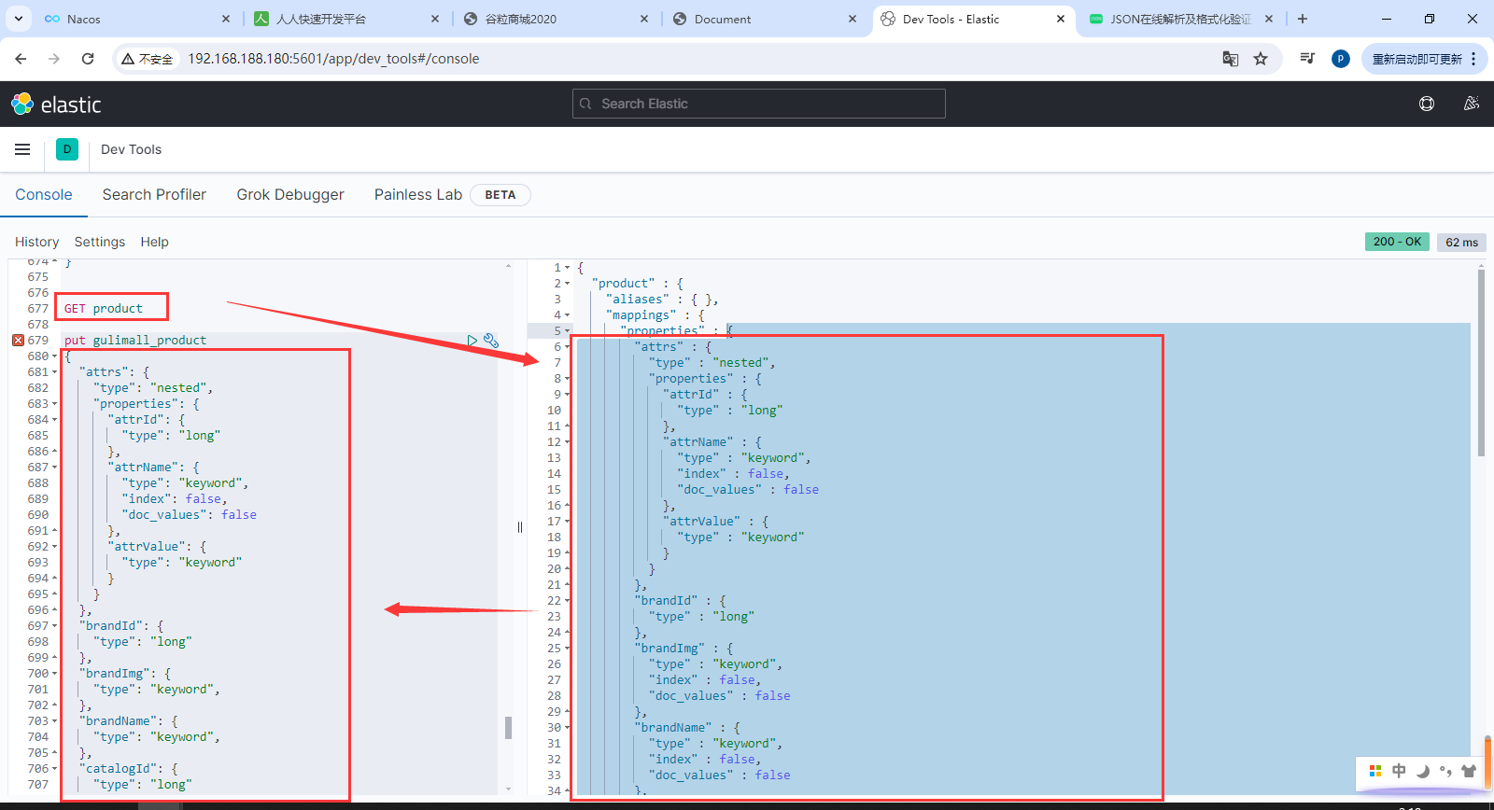Screen dimensions: 1494x810
Task: Reload the current page
Action: tap(88, 59)
